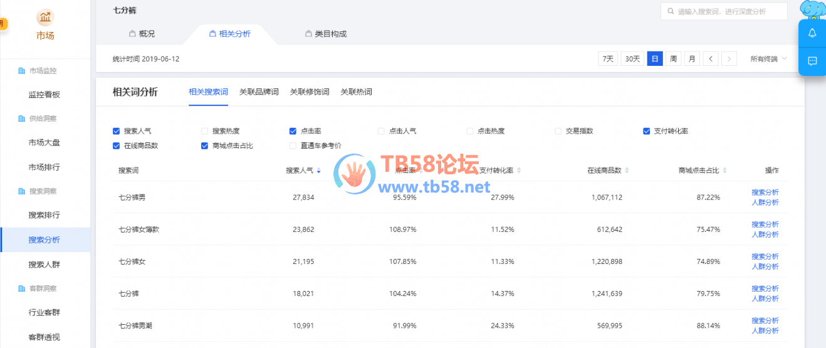Sort by 搜索人气 column arrow
Image resolution: width=826 pixels, height=348 pixels.
coord(319,171)
